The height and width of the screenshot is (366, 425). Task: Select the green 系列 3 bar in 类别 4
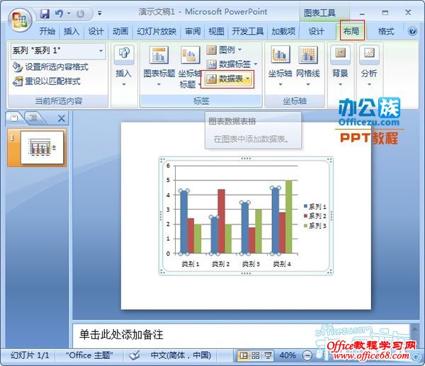[x=289, y=217]
